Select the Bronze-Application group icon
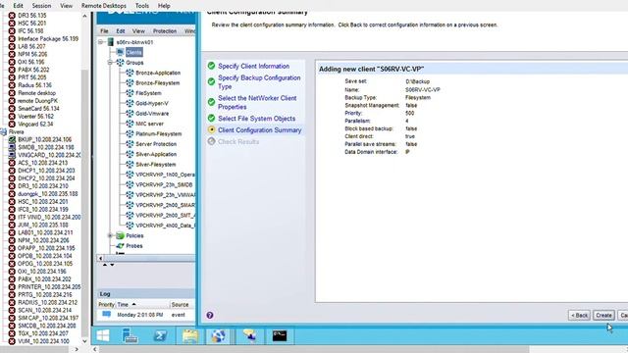The height and width of the screenshot is (353, 628). (x=130, y=73)
